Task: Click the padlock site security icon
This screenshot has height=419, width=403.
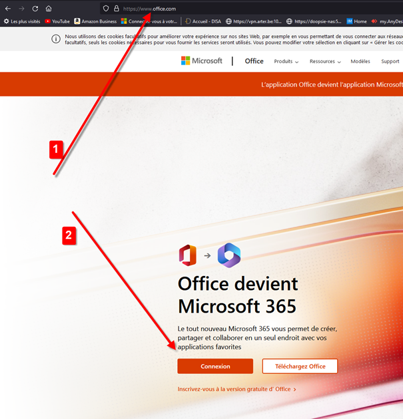Action: pyautogui.click(x=117, y=9)
